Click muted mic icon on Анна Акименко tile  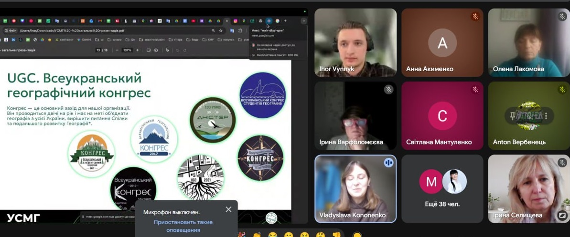click(475, 16)
